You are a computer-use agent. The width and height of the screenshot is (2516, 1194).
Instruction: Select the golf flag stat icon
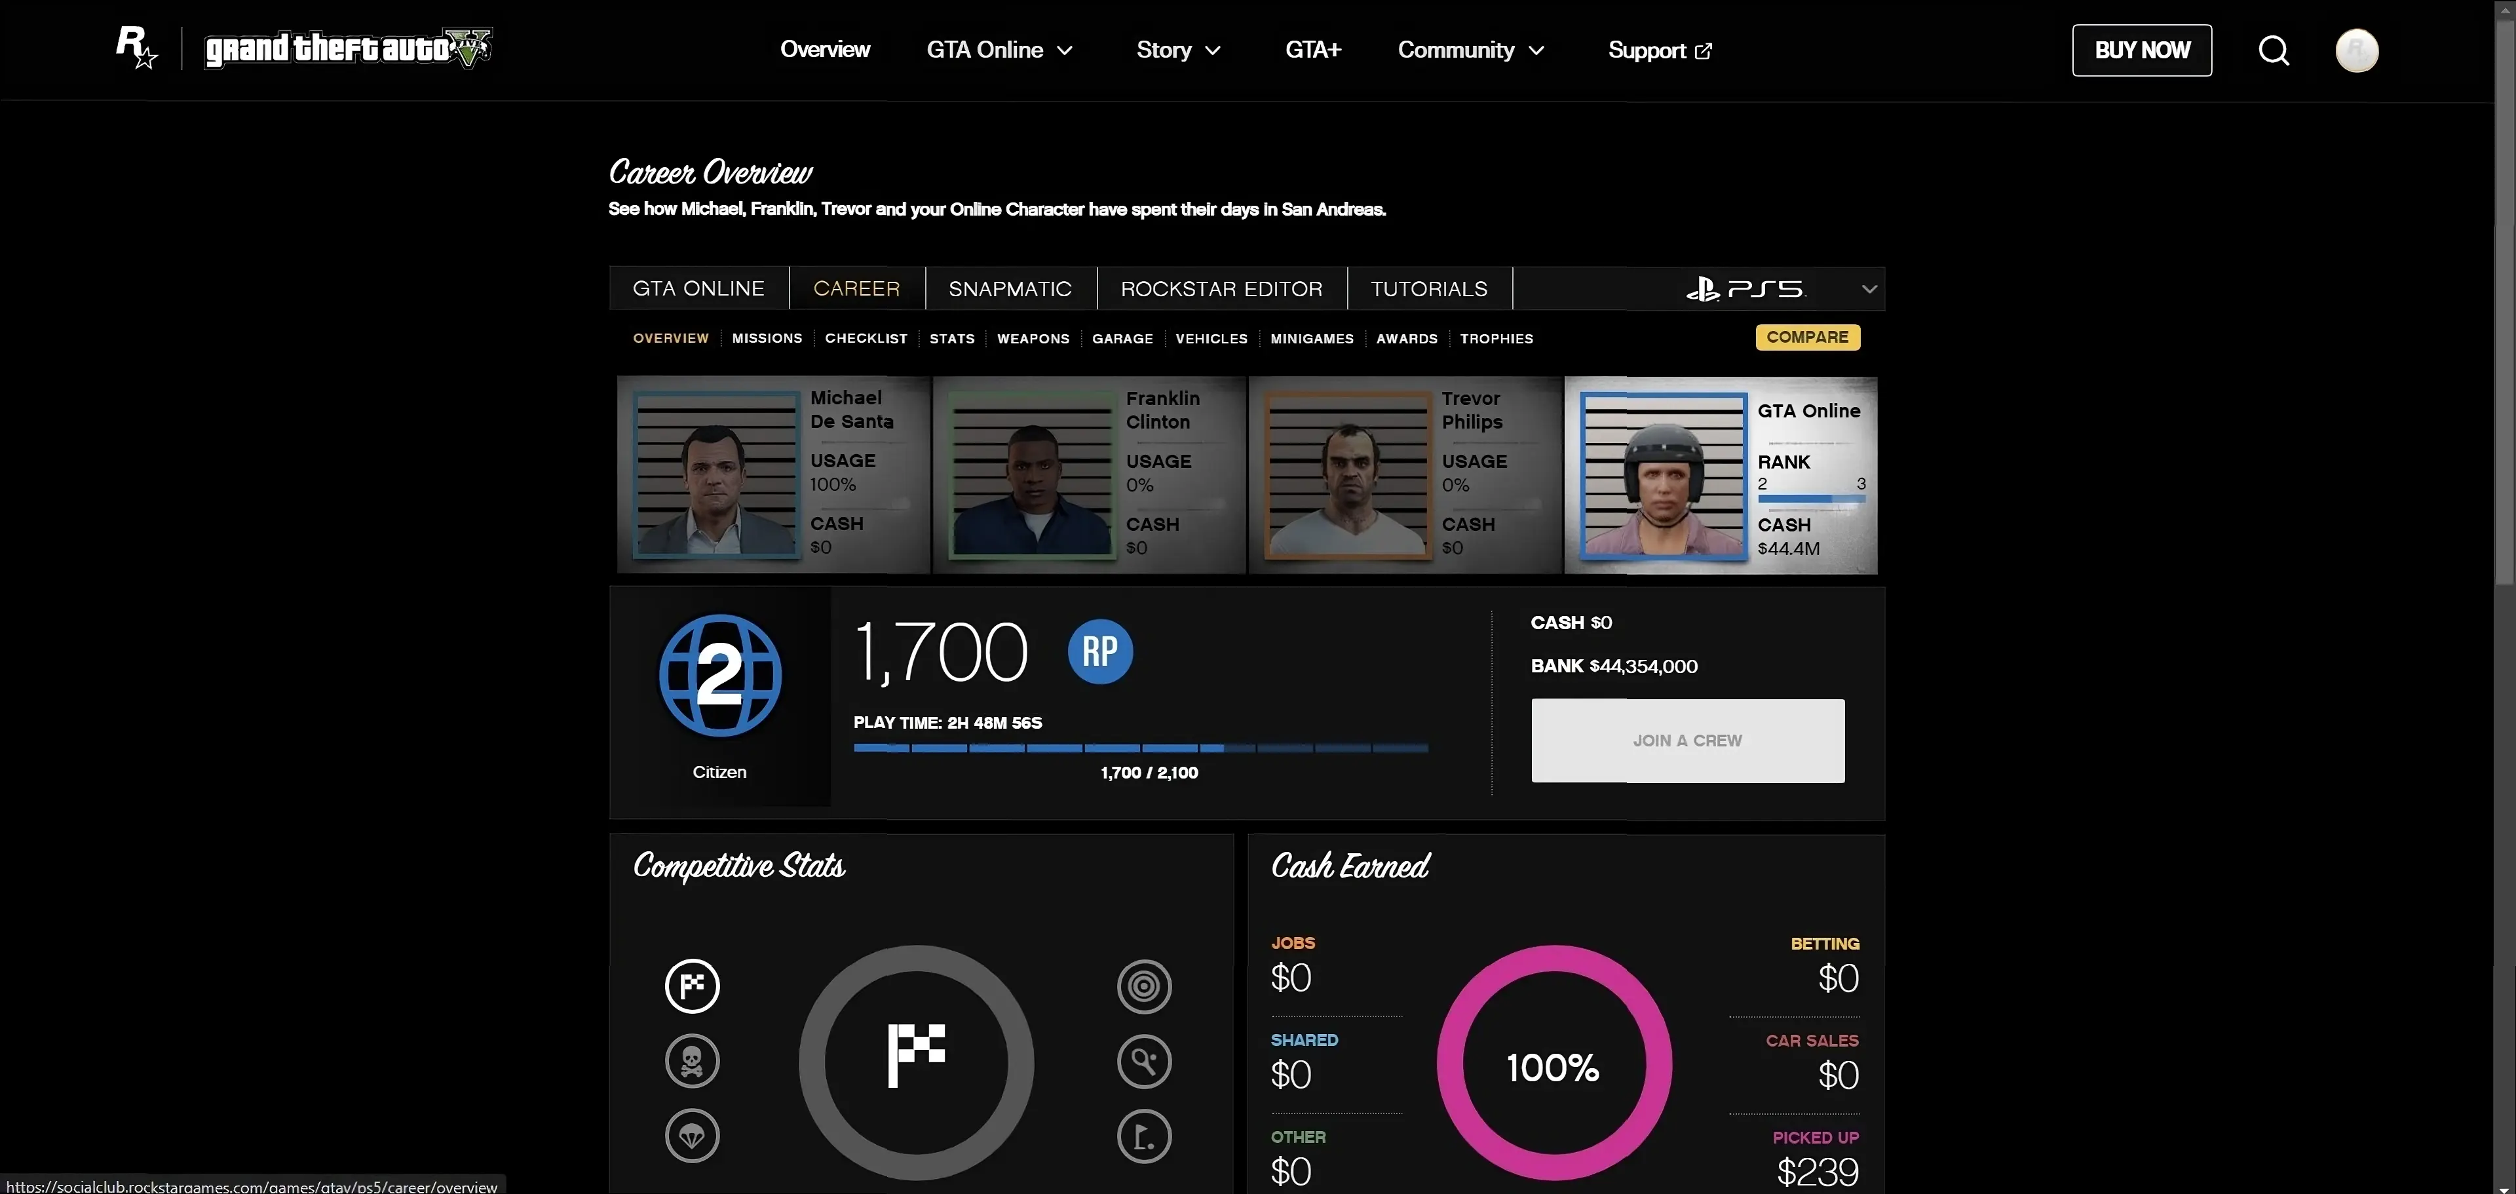coord(1144,1136)
